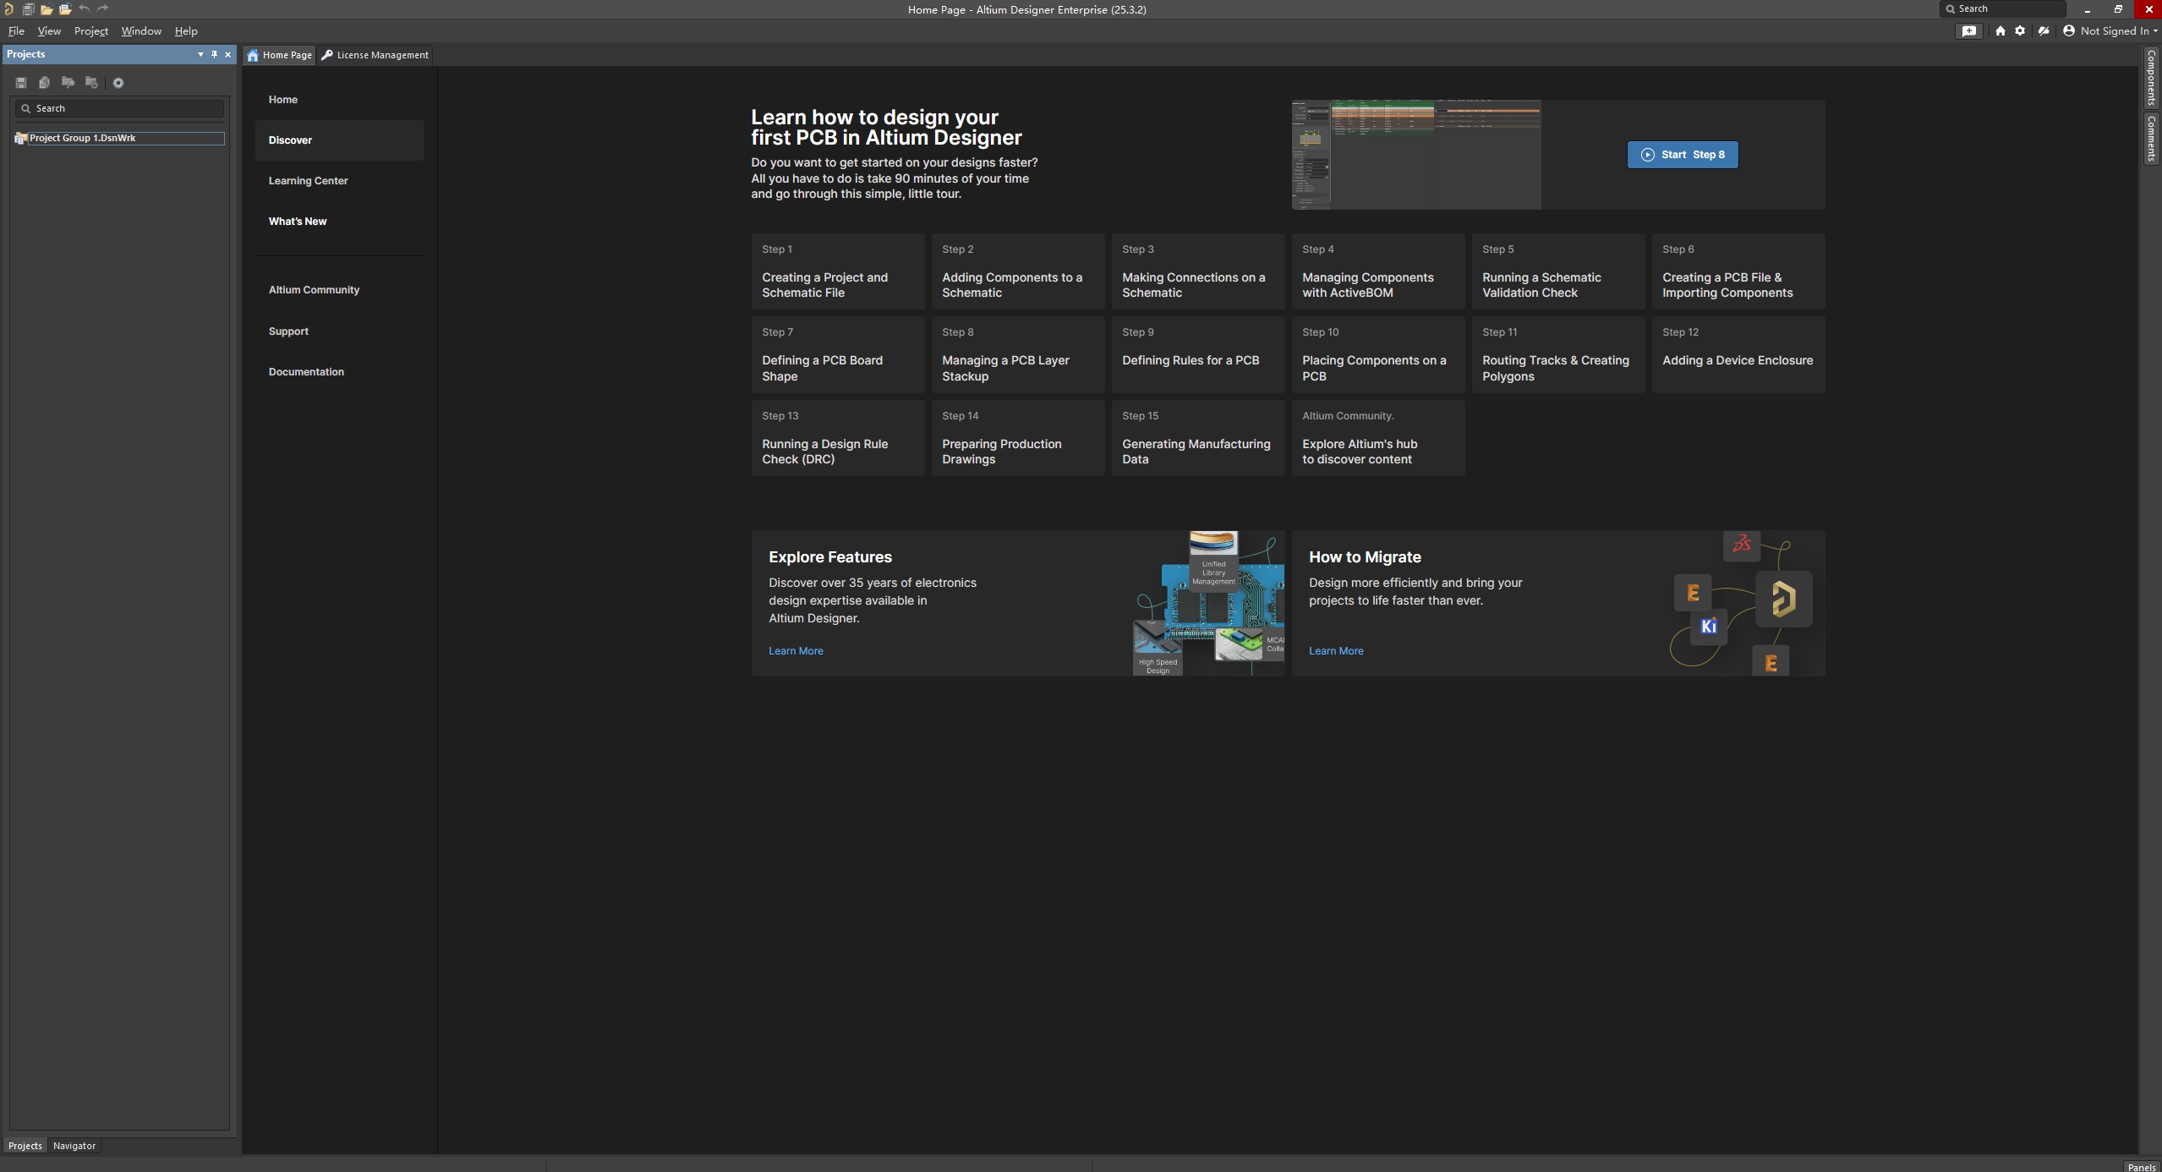Screen dimensions: 2162x1172
Task: Open the preferences gear in top-right toolbar
Action: [2020, 31]
